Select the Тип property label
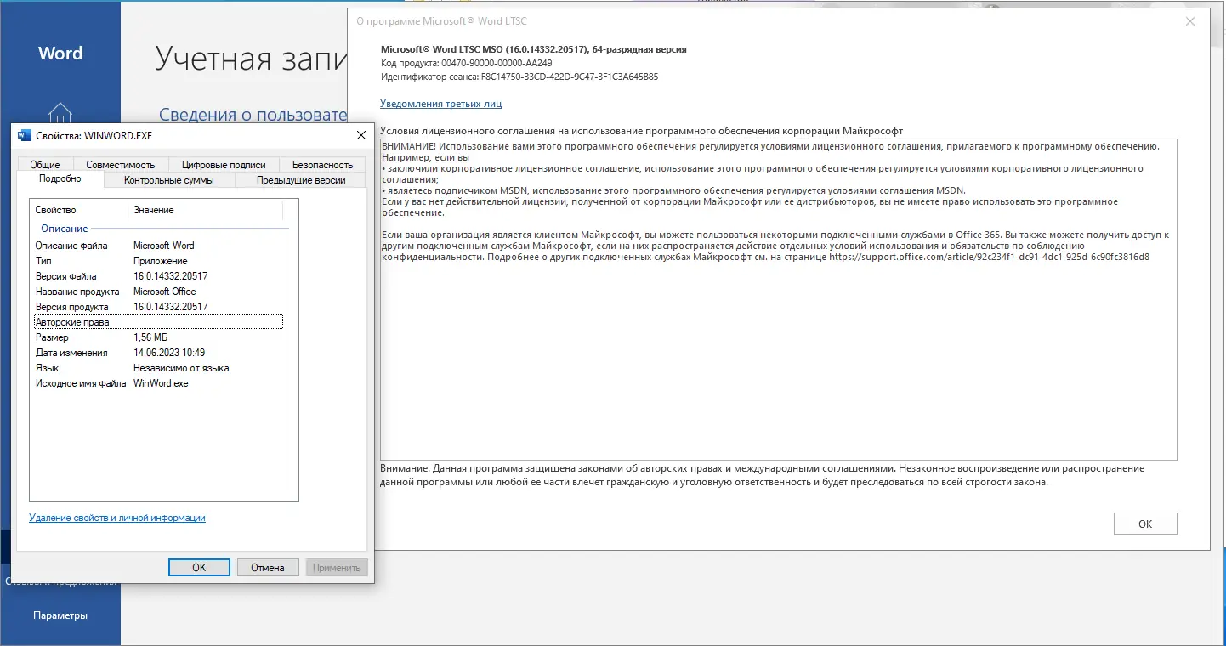This screenshot has width=1226, height=646. (x=43, y=261)
